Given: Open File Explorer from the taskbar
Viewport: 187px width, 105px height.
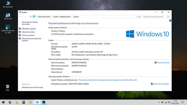Looking at the screenshot, I should 17,102.
